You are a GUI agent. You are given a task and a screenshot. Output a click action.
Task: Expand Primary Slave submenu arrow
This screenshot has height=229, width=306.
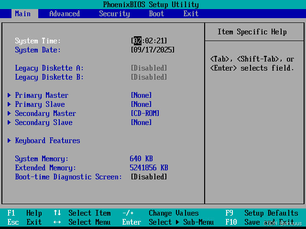point(9,104)
